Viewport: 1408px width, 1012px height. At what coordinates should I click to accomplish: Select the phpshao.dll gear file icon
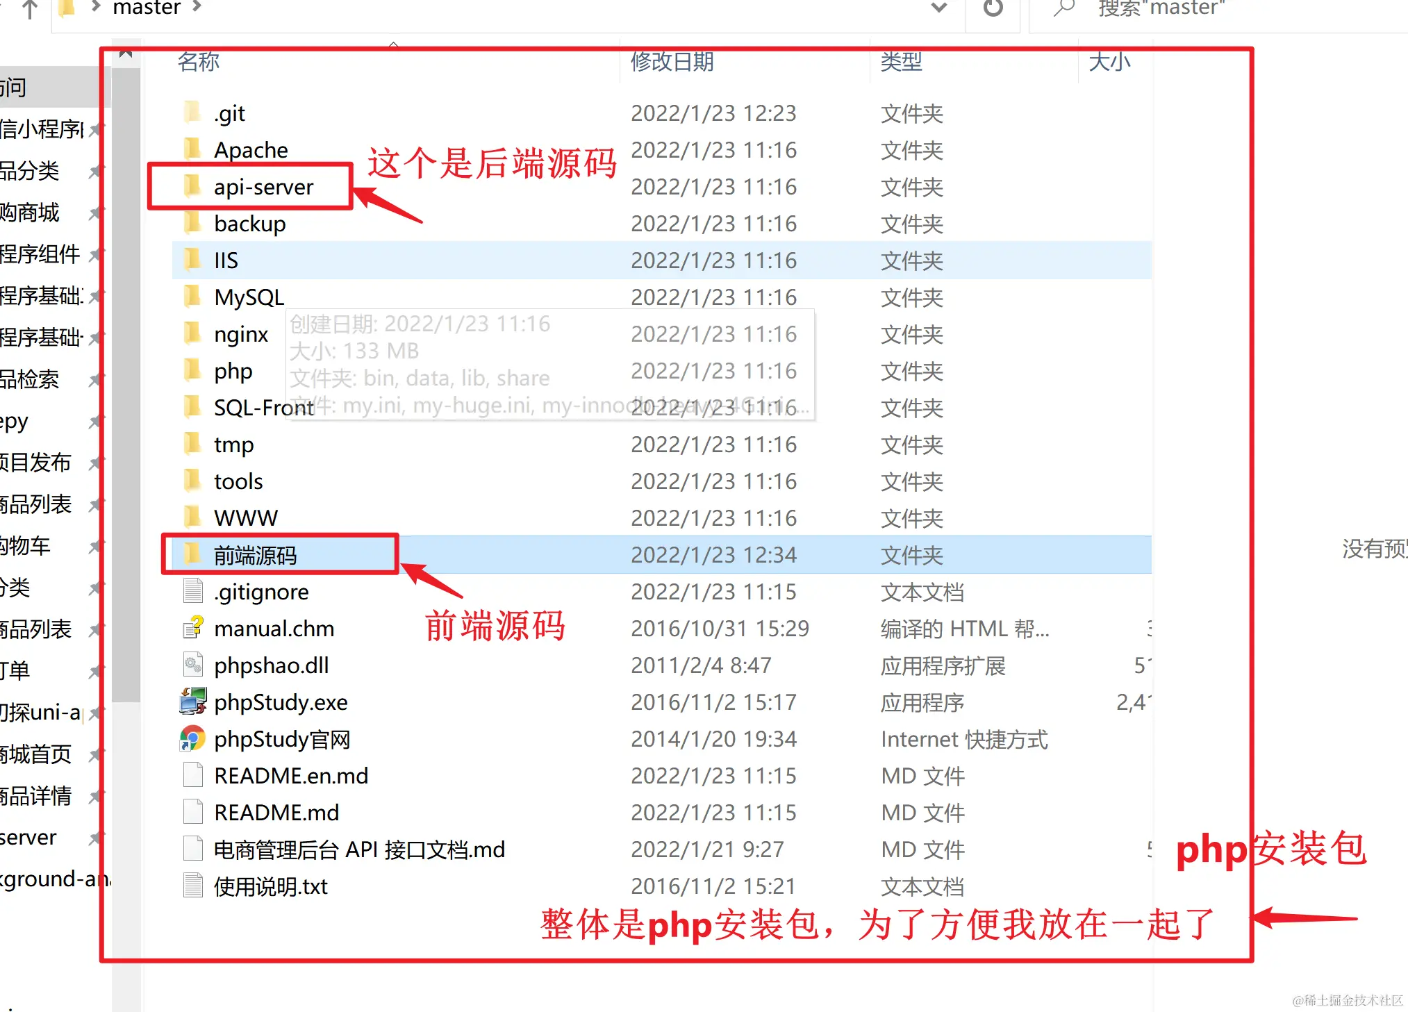[x=192, y=665]
